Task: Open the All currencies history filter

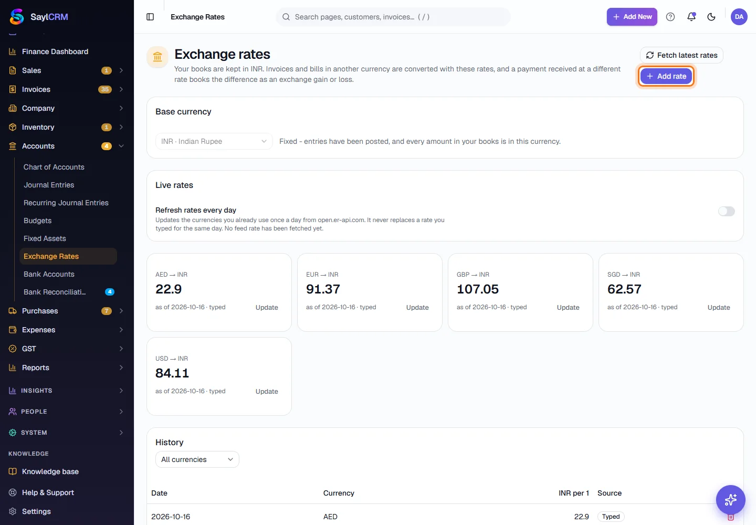Action: [x=197, y=459]
